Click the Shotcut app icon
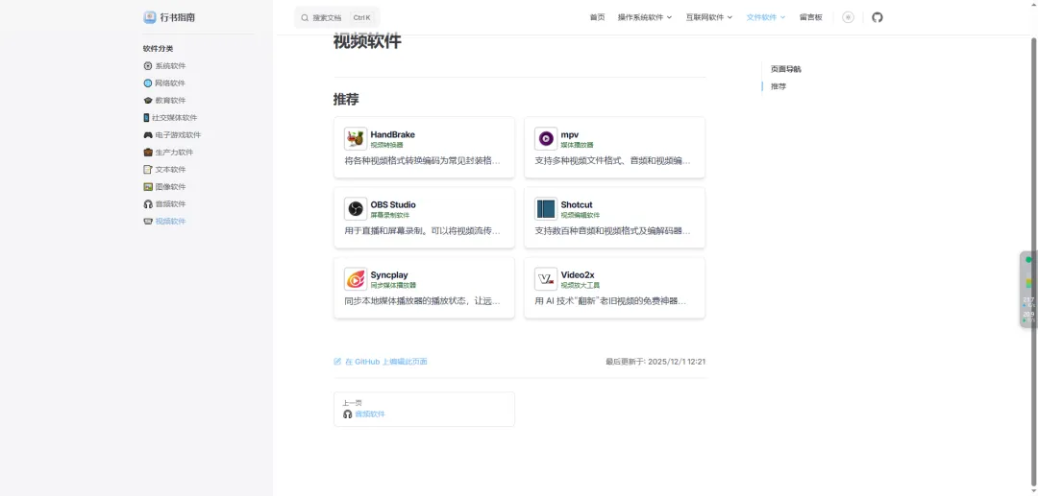1038x496 pixels. (546, 209)
